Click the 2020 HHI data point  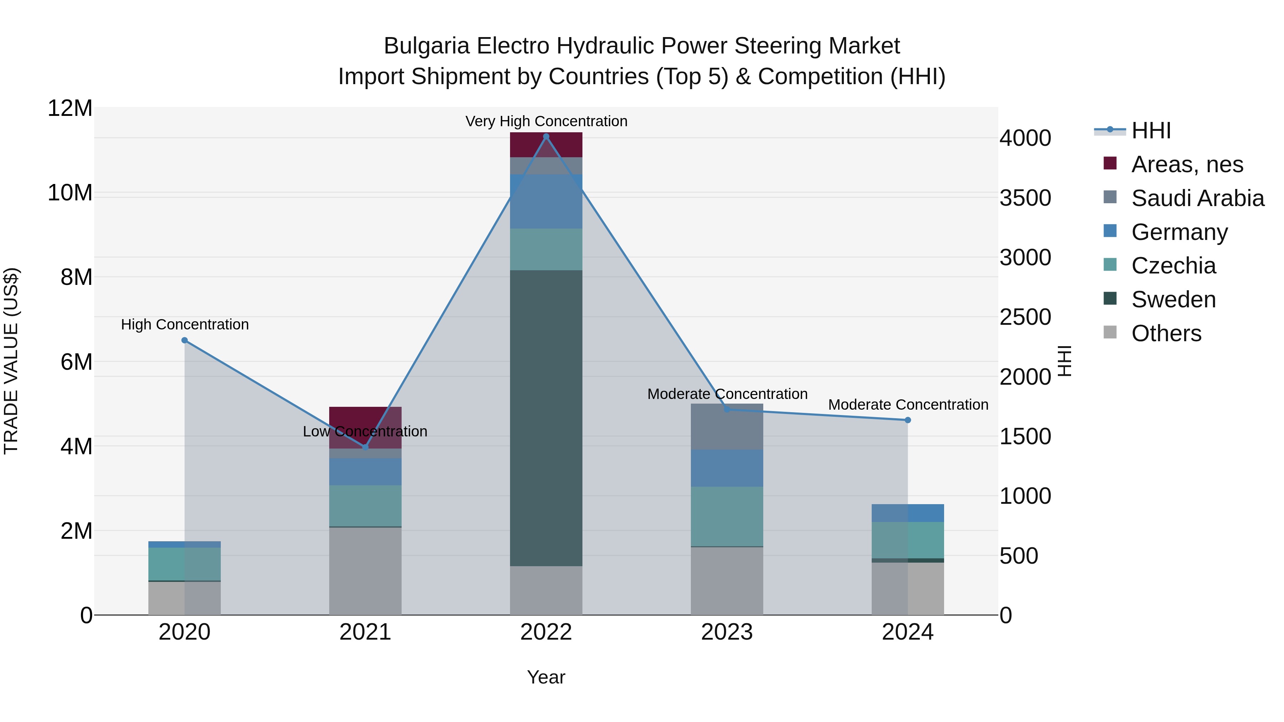click(x=184, y=340)
